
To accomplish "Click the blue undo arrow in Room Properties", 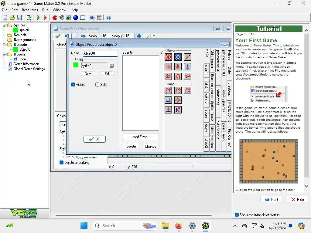I will point(67,36).
